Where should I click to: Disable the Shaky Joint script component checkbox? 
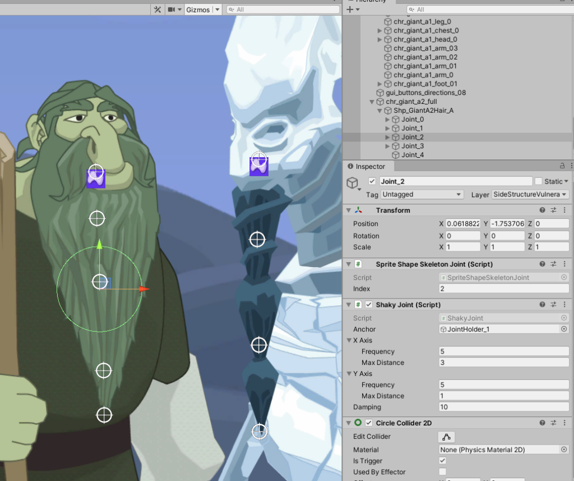click(369, 305)
